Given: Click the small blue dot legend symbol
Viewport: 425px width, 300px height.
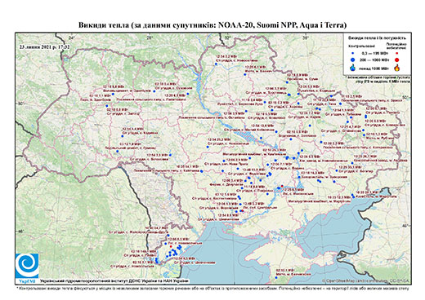Looking at the screenshot, I should [353, 53].
